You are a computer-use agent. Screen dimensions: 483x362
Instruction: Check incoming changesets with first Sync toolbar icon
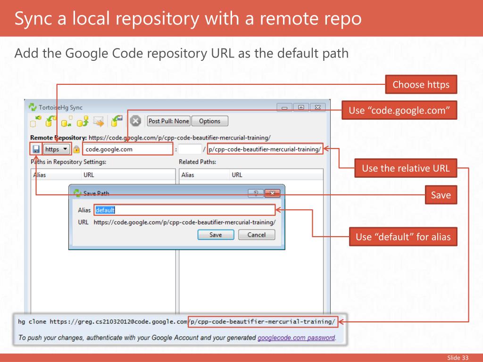click(36, 121)
